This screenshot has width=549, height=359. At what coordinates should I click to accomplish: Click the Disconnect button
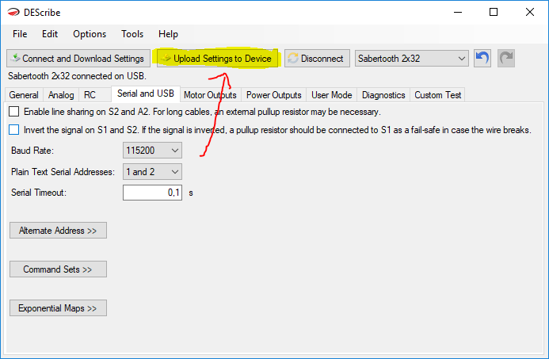(x=317, y=58)
